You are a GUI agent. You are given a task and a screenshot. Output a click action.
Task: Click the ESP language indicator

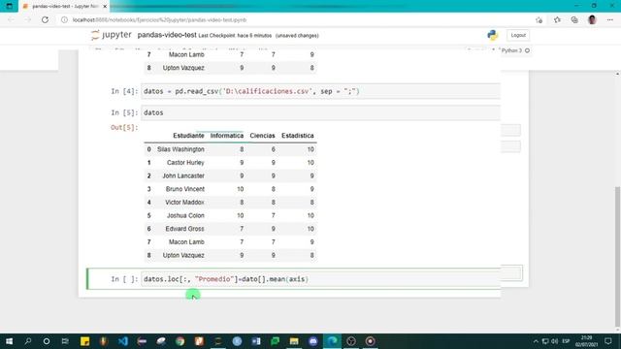tap(566, 341)
